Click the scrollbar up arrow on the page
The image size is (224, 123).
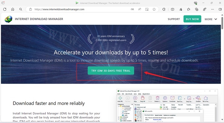point(222,15)
